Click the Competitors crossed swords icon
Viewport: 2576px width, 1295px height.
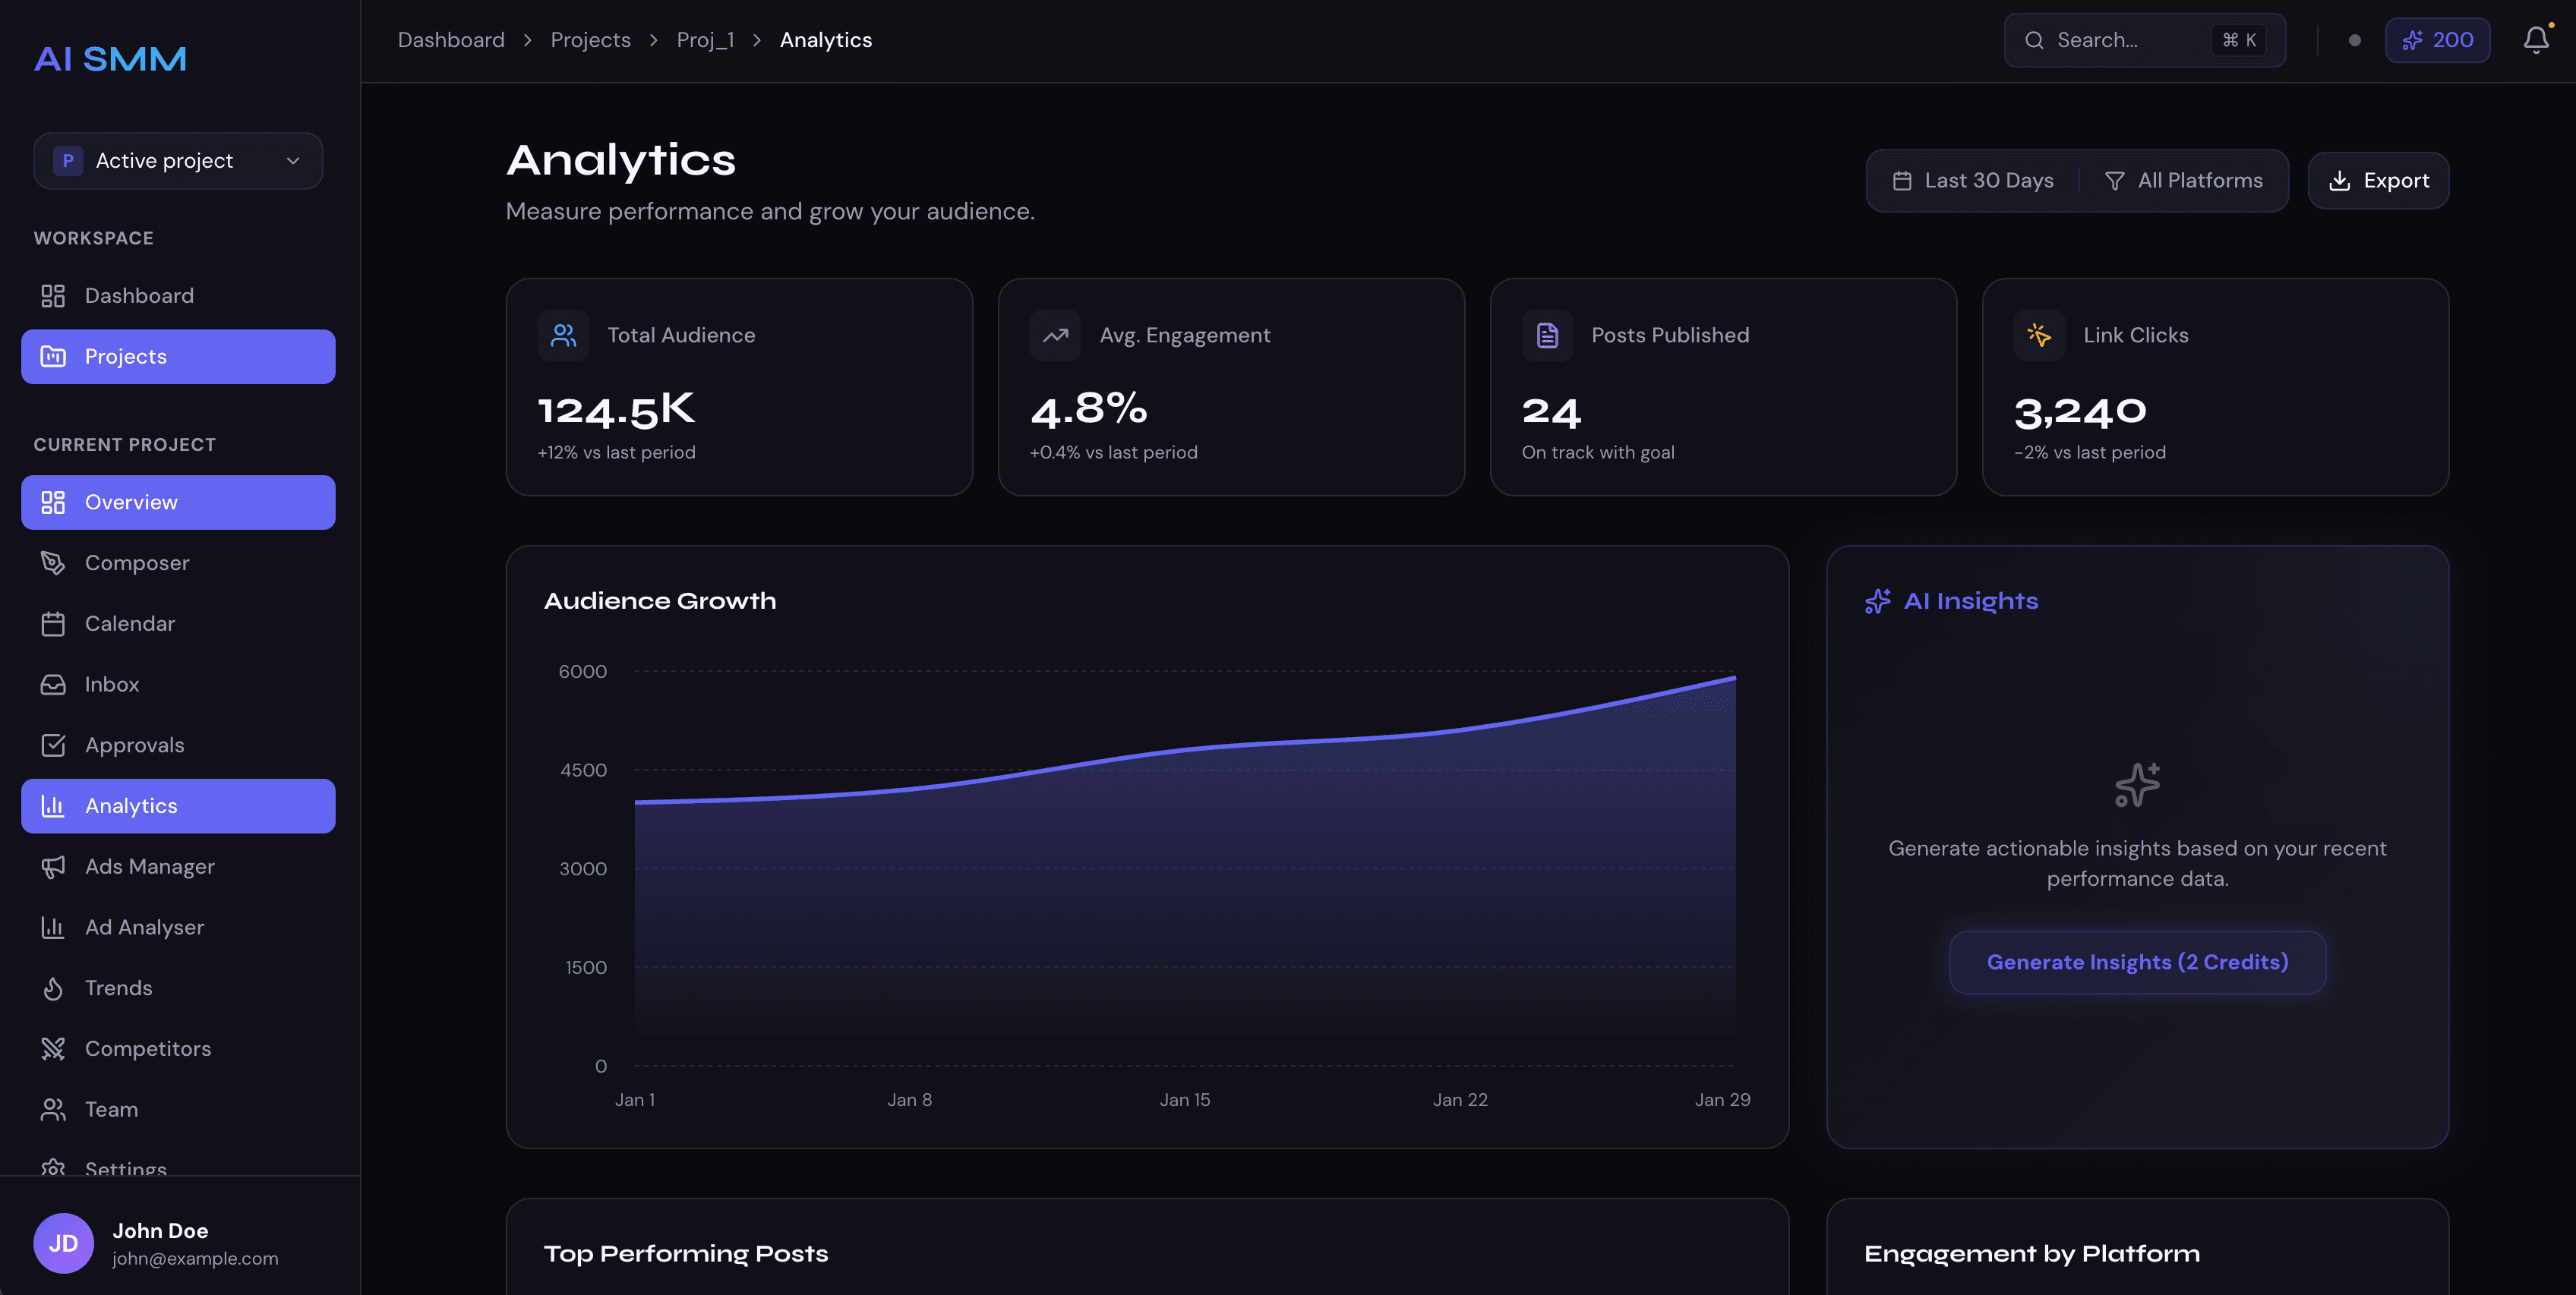pyautogui.click(x=53, y=1049)
